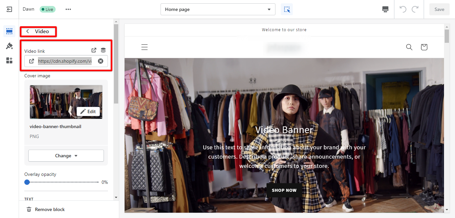
Task: Switch to desktop preview icon
Action: tap(385, 9)
